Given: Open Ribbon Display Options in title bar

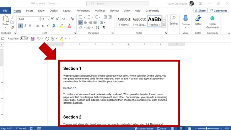Looking at the screenshot, I should tap(201, 4).
